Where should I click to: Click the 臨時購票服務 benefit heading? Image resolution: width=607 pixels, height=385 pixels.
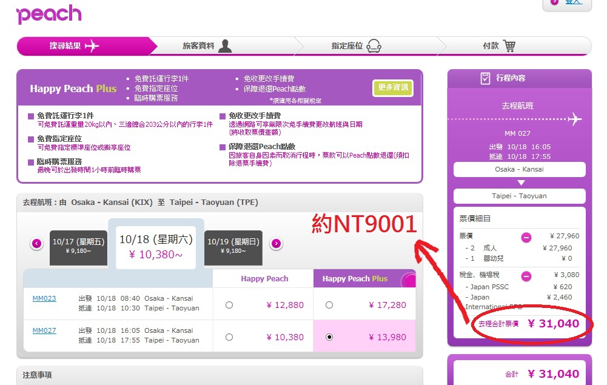(59, 162)
